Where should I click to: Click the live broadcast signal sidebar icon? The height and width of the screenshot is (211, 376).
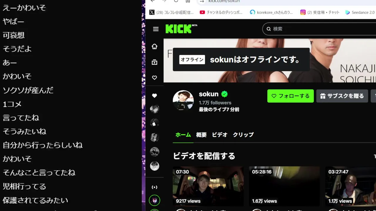coord(155,187)
